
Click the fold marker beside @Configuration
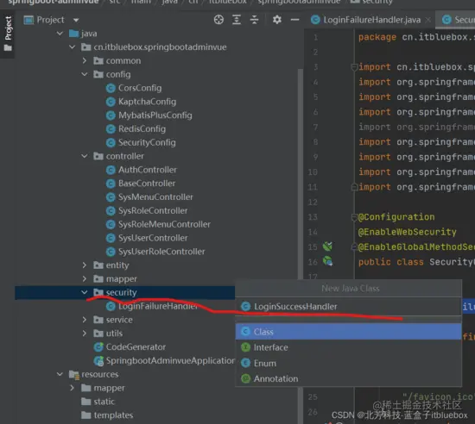tap(354, 217)
